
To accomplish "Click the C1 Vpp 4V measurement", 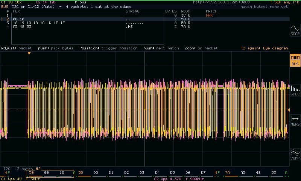I will click(12, 179).
